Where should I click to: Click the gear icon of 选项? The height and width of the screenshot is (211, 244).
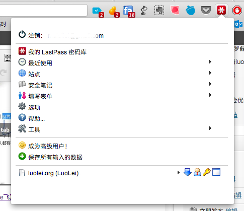22,106
